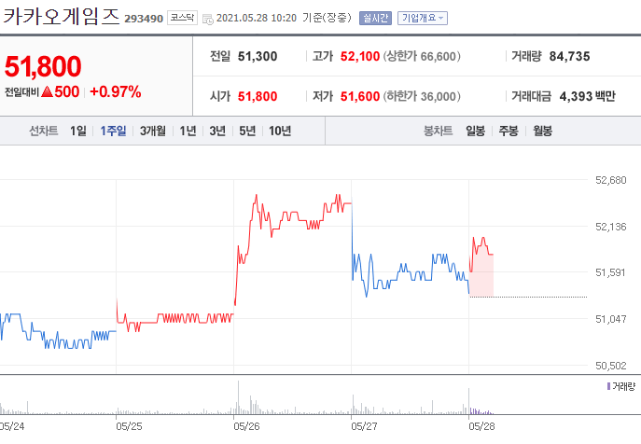Click the current price 51,800
641x444 pixels.
pos(43,66)
